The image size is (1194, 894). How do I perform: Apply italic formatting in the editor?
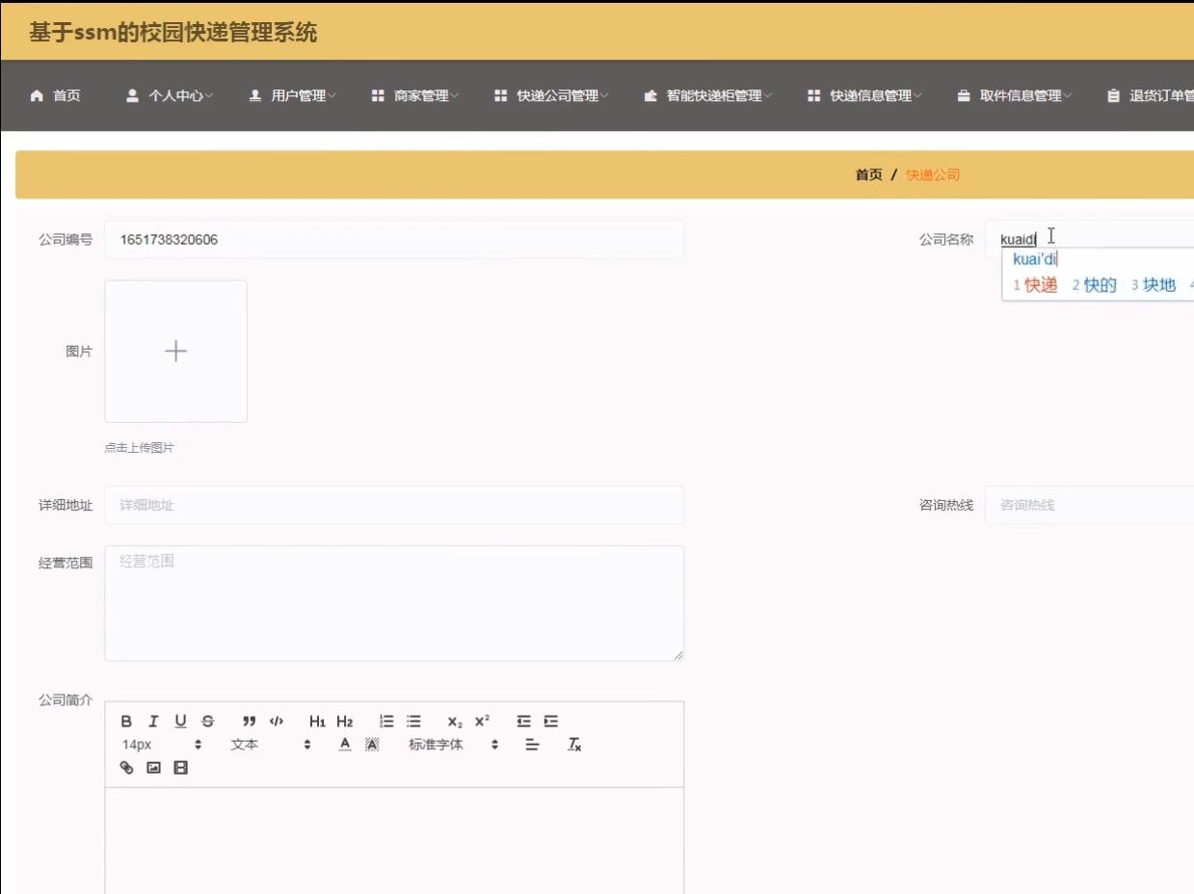click(x=153, y=720)
